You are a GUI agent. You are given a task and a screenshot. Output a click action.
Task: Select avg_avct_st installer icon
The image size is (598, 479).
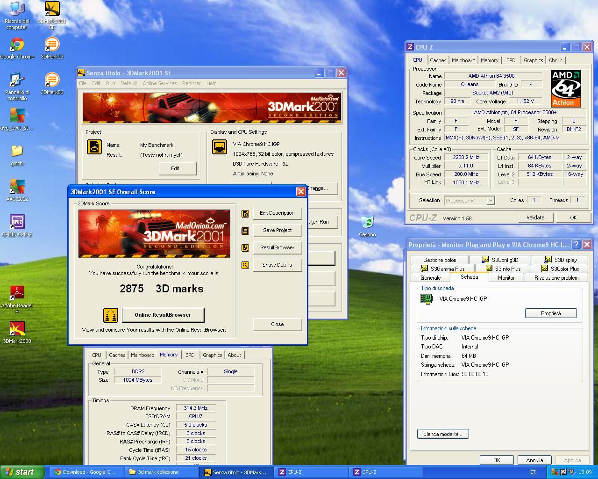[x=17, y=119]
